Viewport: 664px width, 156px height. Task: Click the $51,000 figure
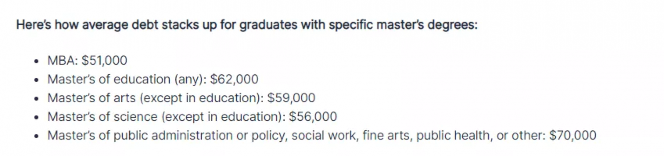(104, 61)
